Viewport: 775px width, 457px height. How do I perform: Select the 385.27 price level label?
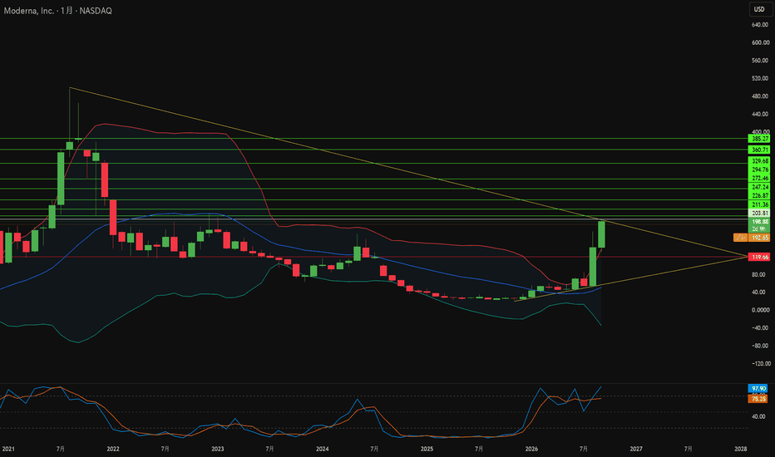759,139
